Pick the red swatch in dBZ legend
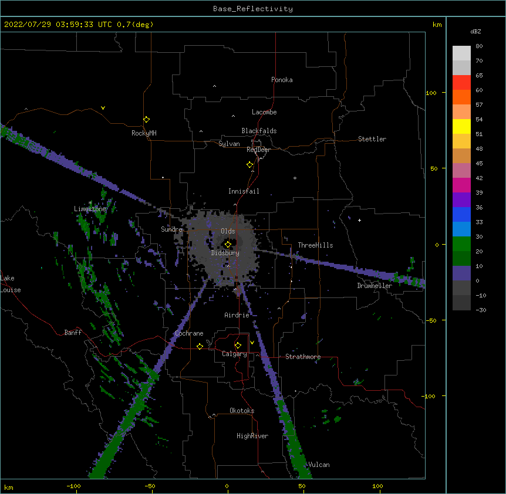 pos(461,82)
